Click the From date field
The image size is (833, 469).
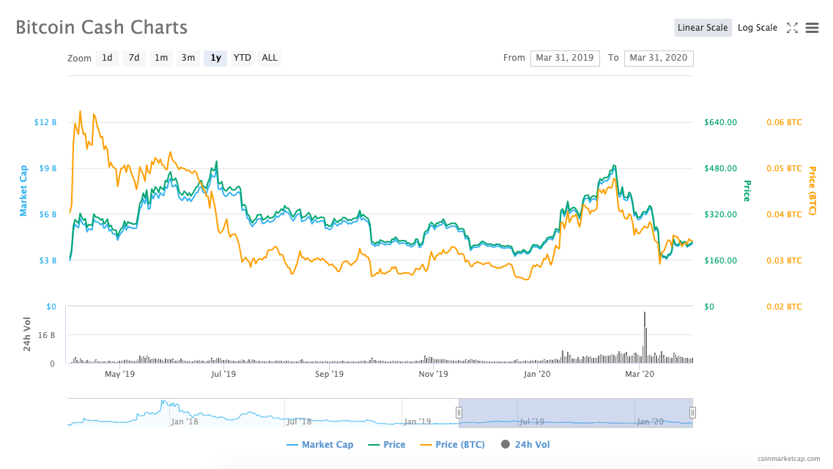tap(565, 58)
